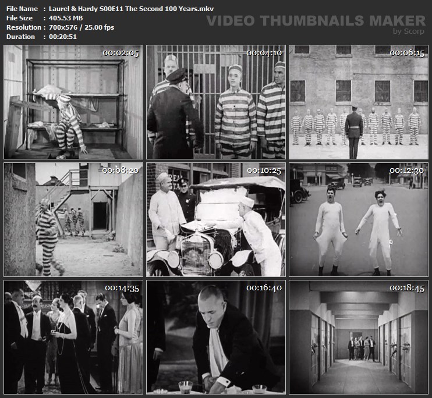Open the thumbnail stamped 00:02:05
Screen dimensions: 432x398
pos(73,102)
